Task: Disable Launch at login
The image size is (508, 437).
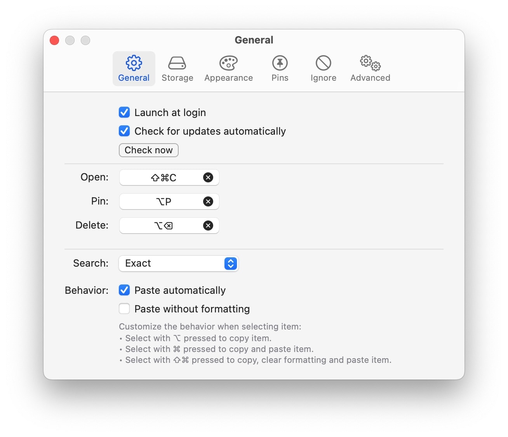Action: click(124, 112)
